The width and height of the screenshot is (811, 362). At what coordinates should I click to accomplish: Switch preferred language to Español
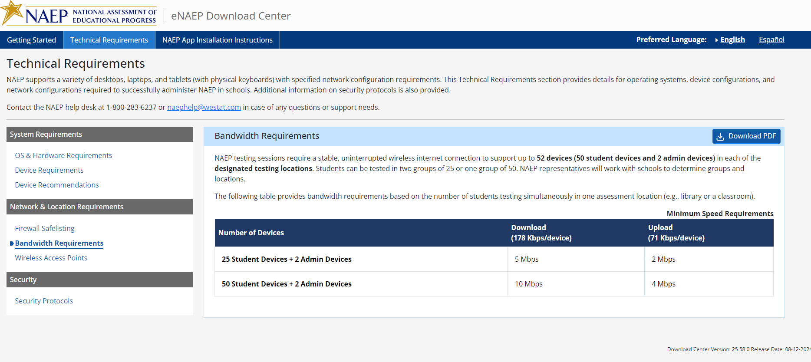point(771,39)
